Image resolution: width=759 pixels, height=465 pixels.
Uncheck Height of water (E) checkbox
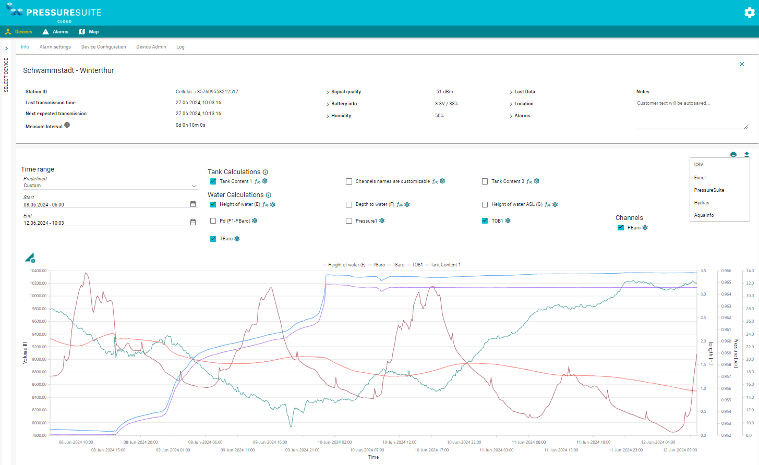pyautogui.click(x=213, y=204)
